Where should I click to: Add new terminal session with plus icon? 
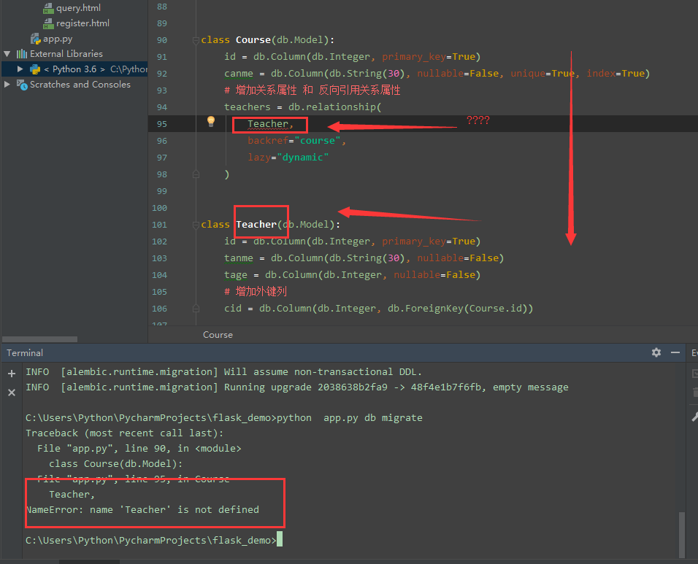[x=12, y=374]
